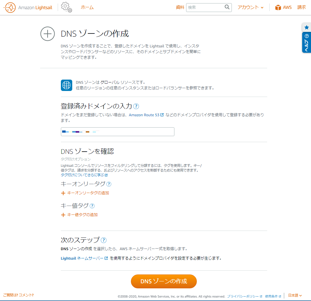Viewport: 311px width, 301px height.
Task: Go to ホーム in the top navigation
Action: [x=87, y=7]
